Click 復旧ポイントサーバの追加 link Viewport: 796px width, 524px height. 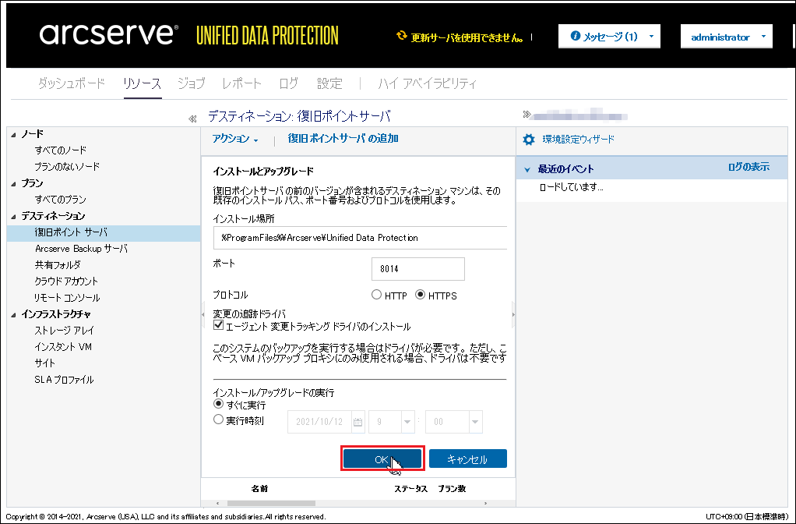(x=343, y=138)
